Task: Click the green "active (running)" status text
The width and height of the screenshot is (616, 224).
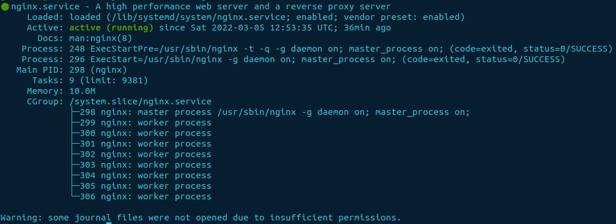Action: pyautogui.click(x=111, y=28)
